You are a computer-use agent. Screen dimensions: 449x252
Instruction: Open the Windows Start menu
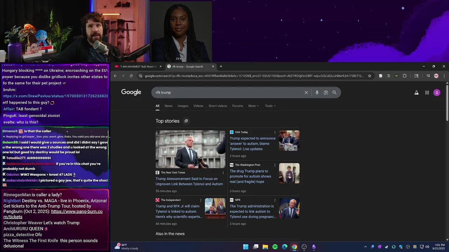pyautogui.click(x=246, y=247)
